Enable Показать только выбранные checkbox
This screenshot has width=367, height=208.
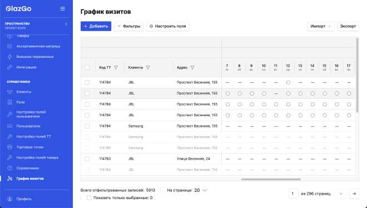click(89, 197)
